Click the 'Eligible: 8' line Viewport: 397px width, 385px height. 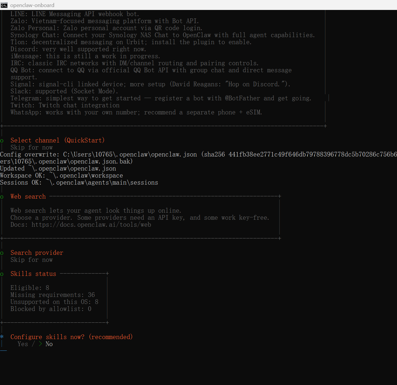30,288
